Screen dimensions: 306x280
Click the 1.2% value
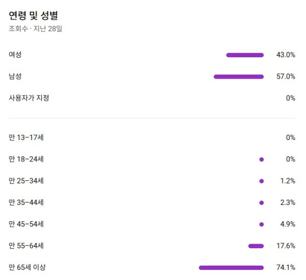click(x=288, y=181)
